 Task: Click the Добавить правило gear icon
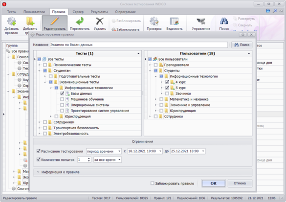(x=12, y=22)
